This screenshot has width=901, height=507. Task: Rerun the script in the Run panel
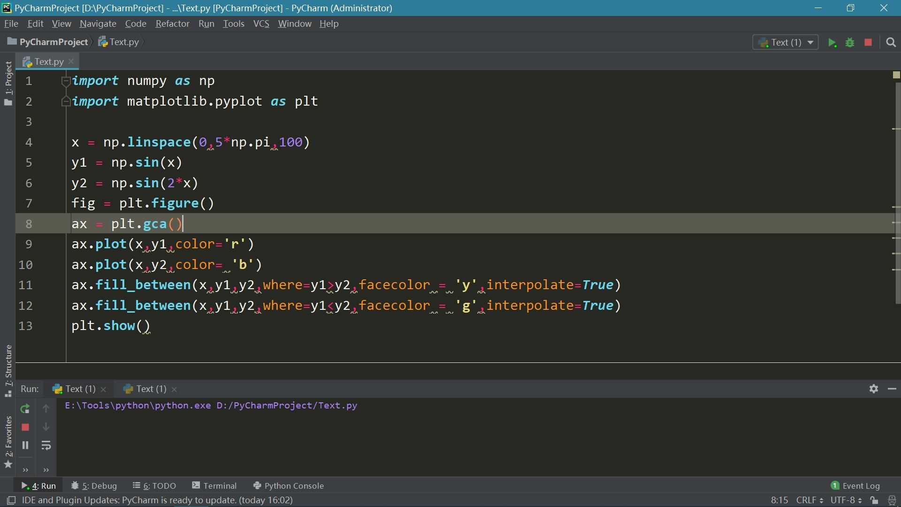(25, 409)
